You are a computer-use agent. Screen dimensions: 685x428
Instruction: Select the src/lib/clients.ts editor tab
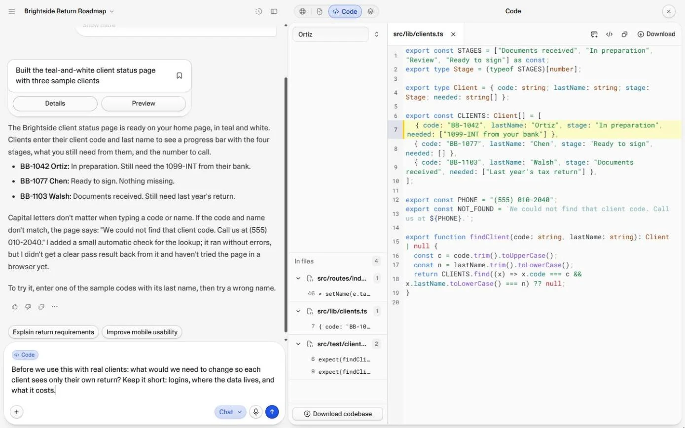tap(418, 34)
